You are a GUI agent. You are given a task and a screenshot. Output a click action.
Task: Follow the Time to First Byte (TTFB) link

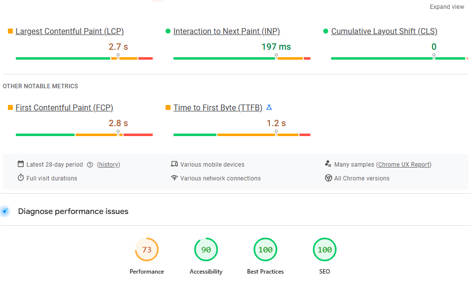click(x=217, y=108)
